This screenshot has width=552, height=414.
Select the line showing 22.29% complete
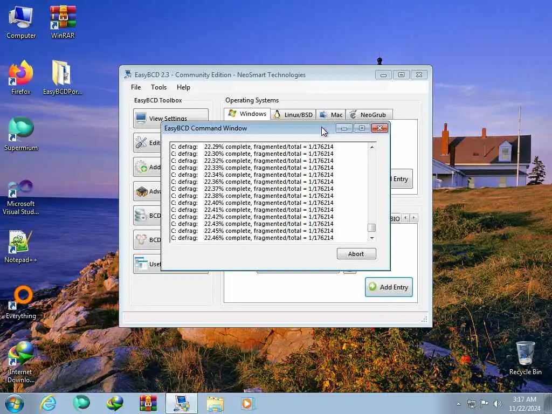click(x=252, y=147)
